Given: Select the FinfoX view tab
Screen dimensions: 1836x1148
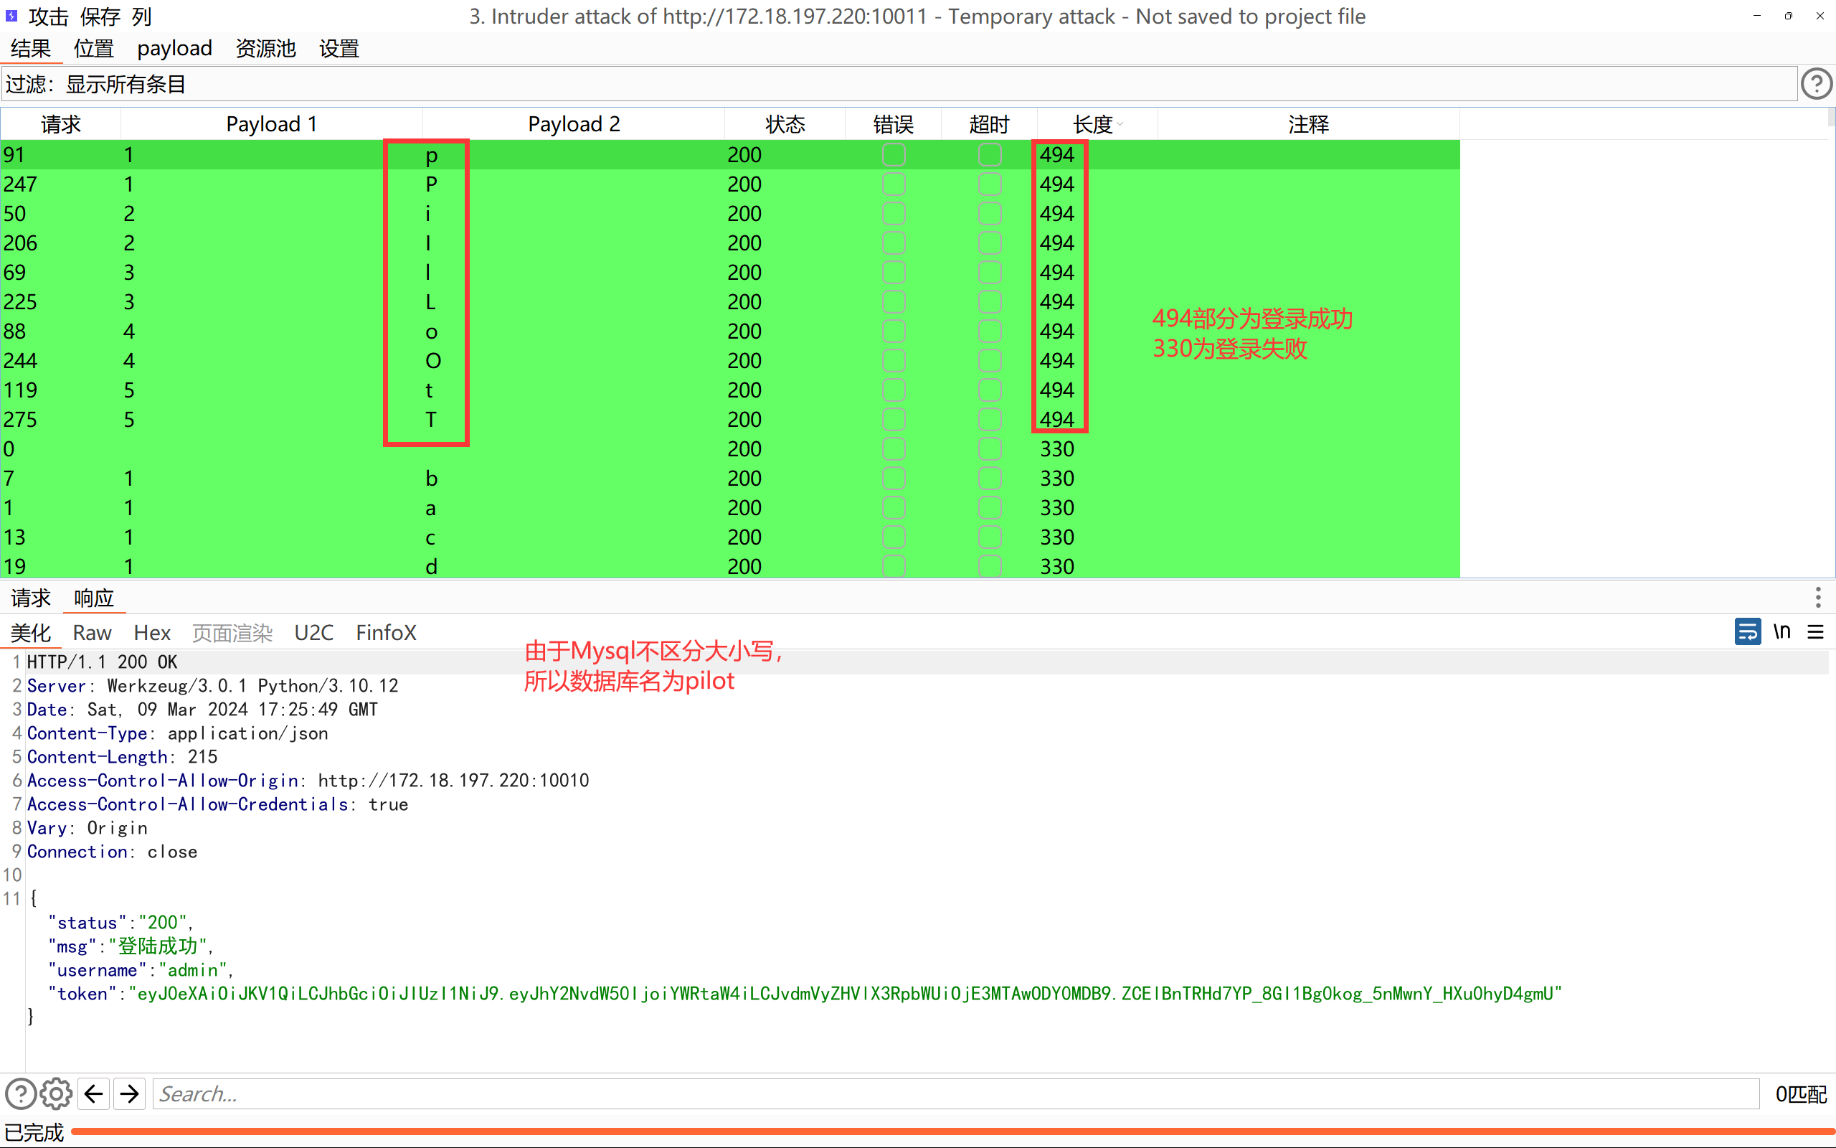Looking at the screenshot, I should [386, 632].
